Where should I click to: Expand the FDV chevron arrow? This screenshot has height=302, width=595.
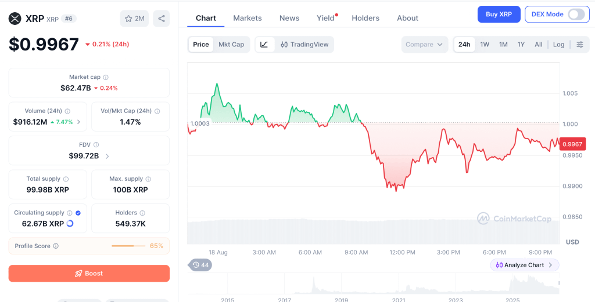(107, 156)
